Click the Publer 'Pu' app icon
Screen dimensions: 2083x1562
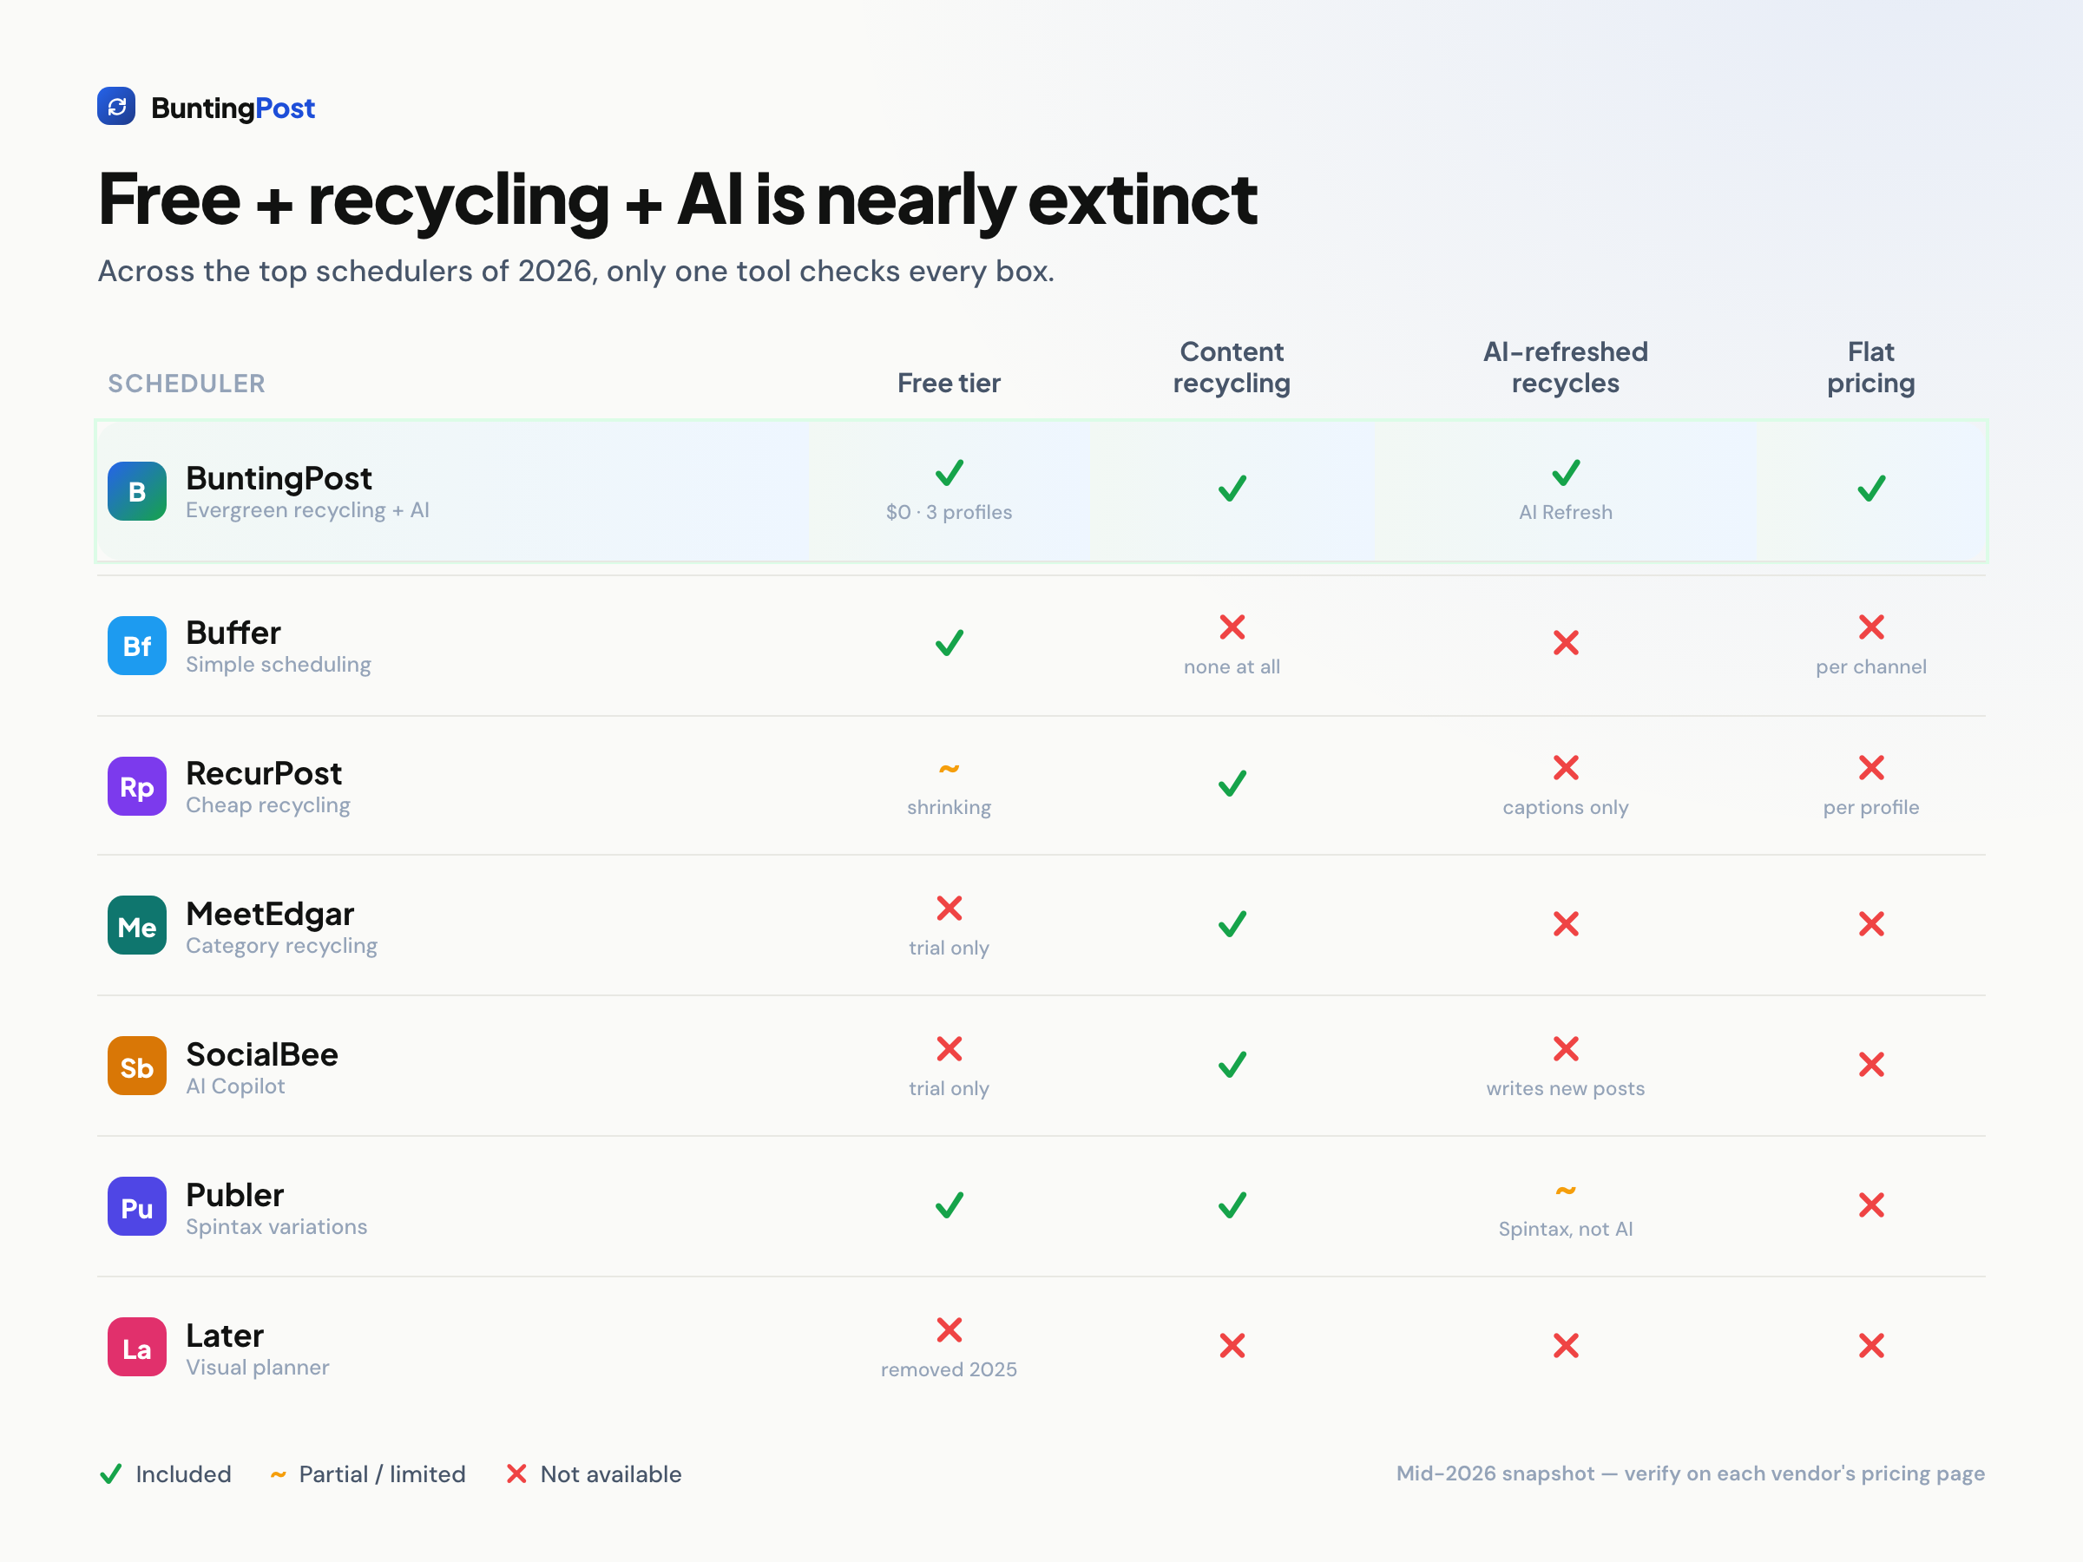(136, 1207)
